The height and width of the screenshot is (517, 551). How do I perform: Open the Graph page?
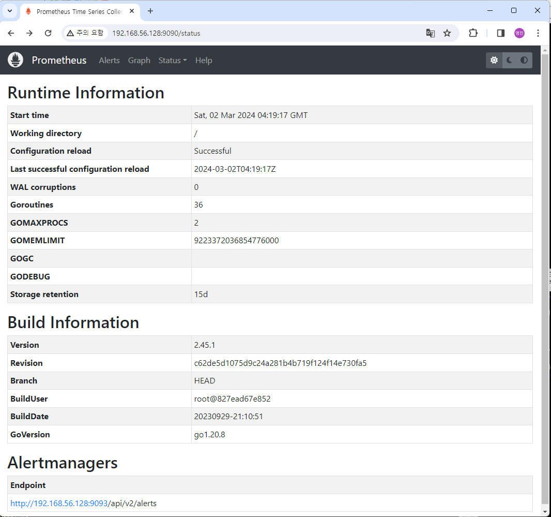tap(139, 61)
